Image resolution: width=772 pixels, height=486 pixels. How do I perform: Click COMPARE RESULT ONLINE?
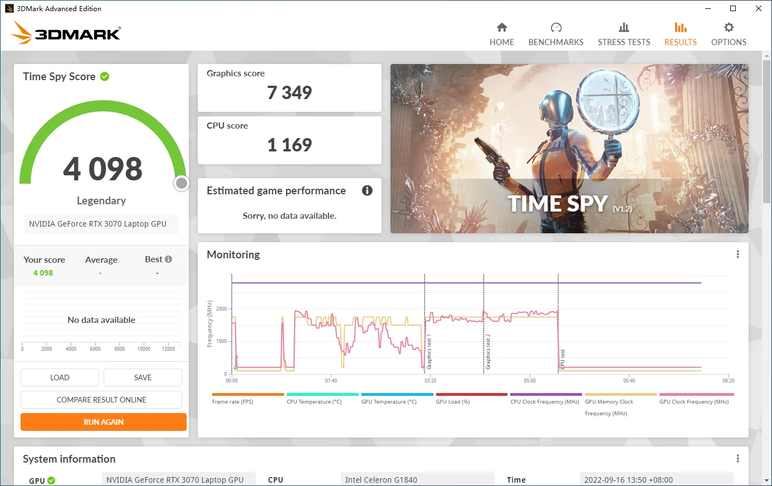pyautogui.click(x=101, y=400)
